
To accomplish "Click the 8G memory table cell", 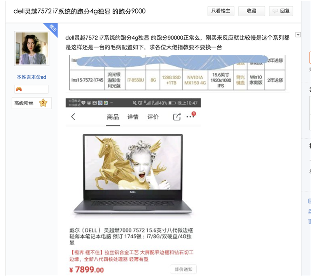I will (x=153, y=80).
